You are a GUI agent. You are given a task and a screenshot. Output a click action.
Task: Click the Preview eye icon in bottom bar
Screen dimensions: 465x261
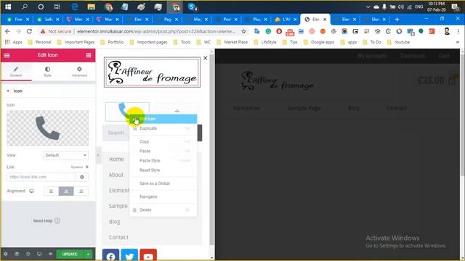[50, 254]
